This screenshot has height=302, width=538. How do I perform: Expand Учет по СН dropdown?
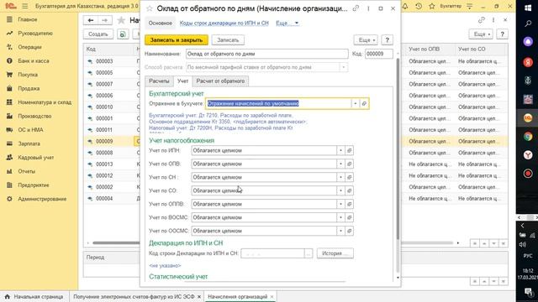click(x=340, y=177)
